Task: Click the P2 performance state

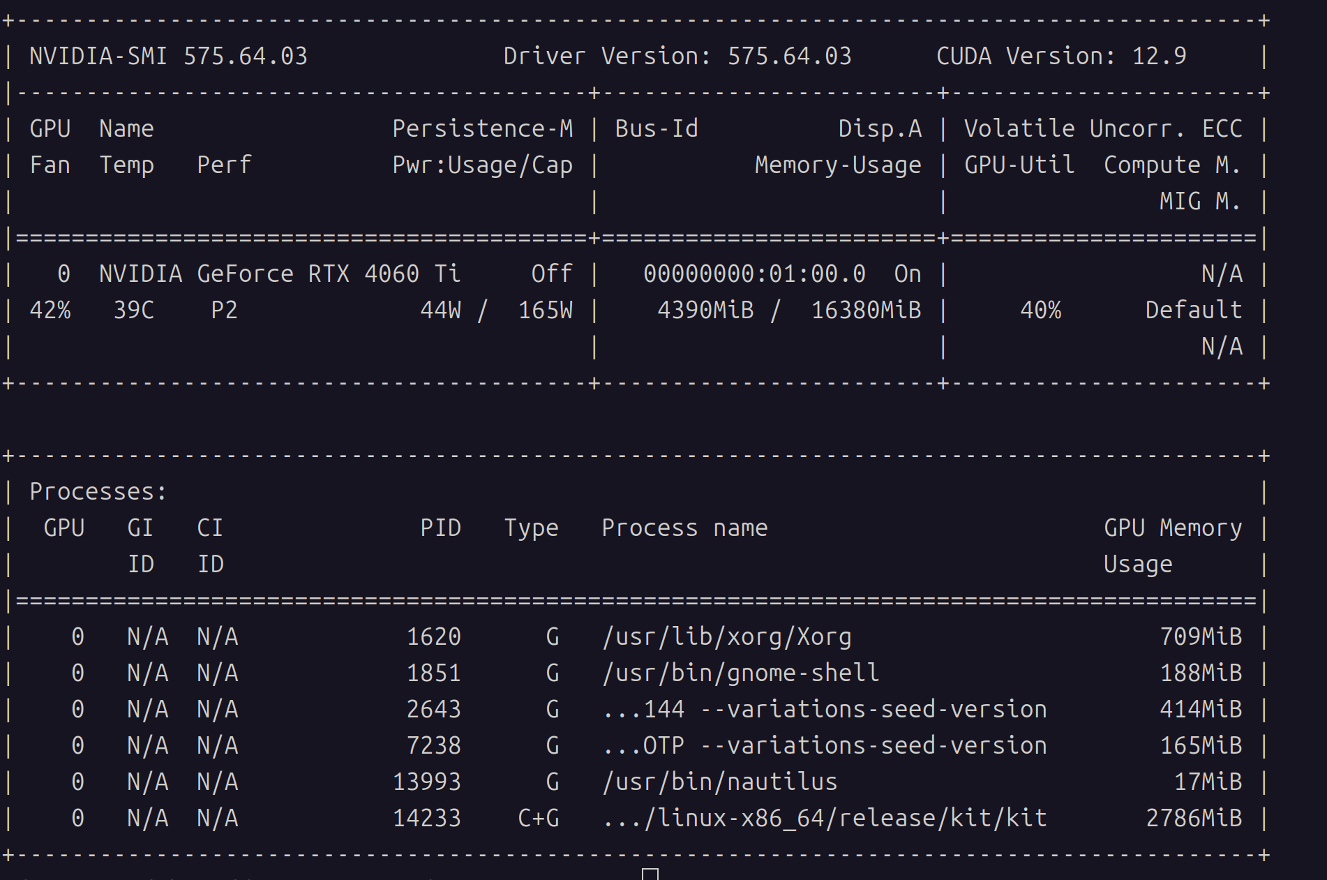Action: coord(224,310)
